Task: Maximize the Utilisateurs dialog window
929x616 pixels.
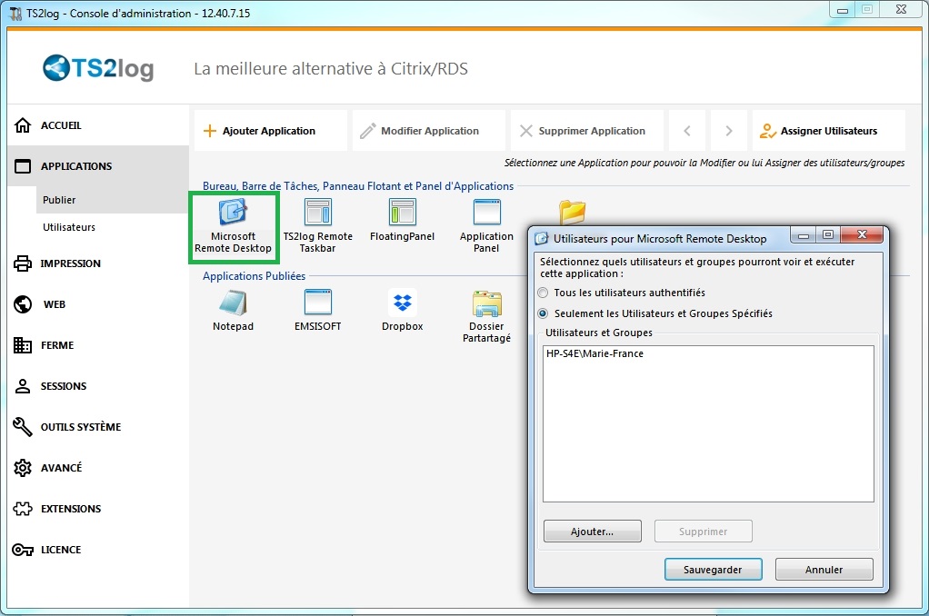Action: pyautogui.click(x=828, y=235)
